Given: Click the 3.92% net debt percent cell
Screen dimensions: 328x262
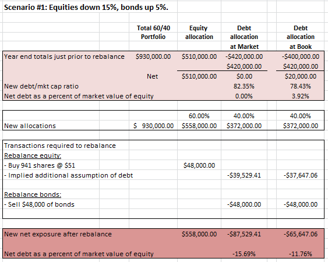Looking at the screenshot, I should (301, 96).
